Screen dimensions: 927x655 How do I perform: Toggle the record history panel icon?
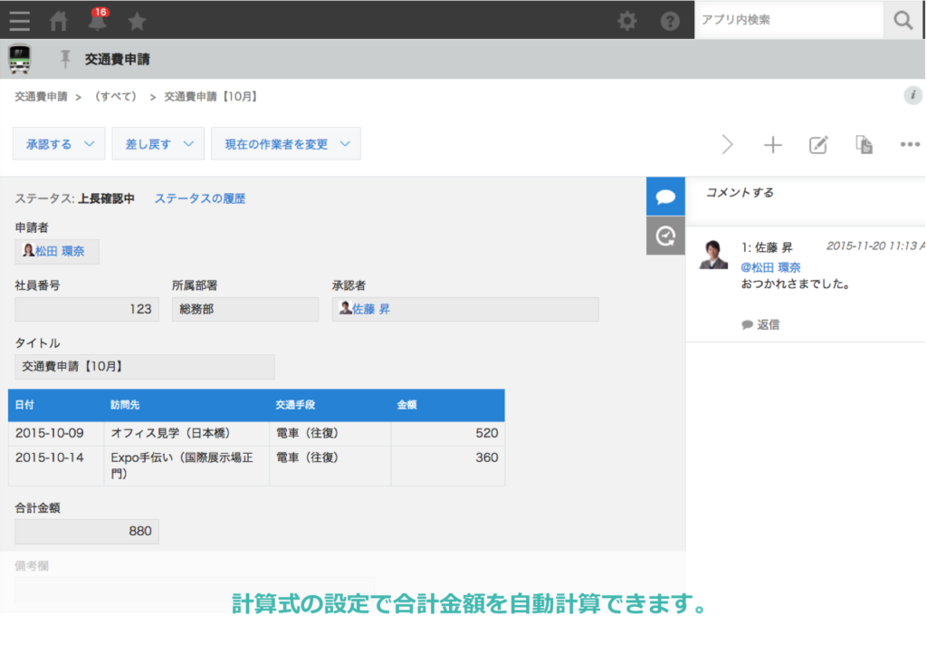click(x=665, y=236)
